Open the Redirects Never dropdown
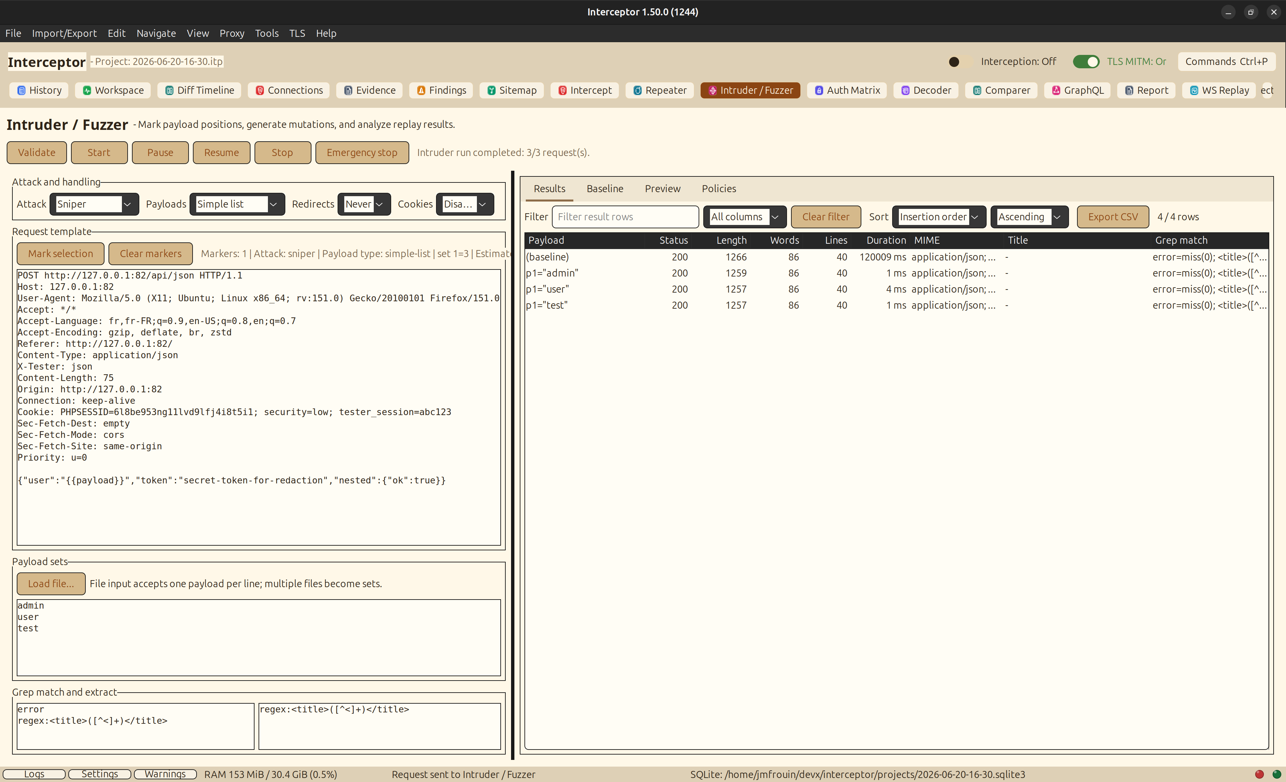The height and width of the screenshot is (782, 1286). point(364,204)
